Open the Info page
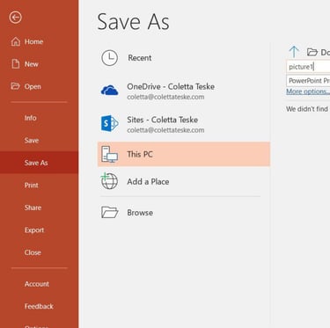Screen dimensions: 330x328 (x=31, y=118)
